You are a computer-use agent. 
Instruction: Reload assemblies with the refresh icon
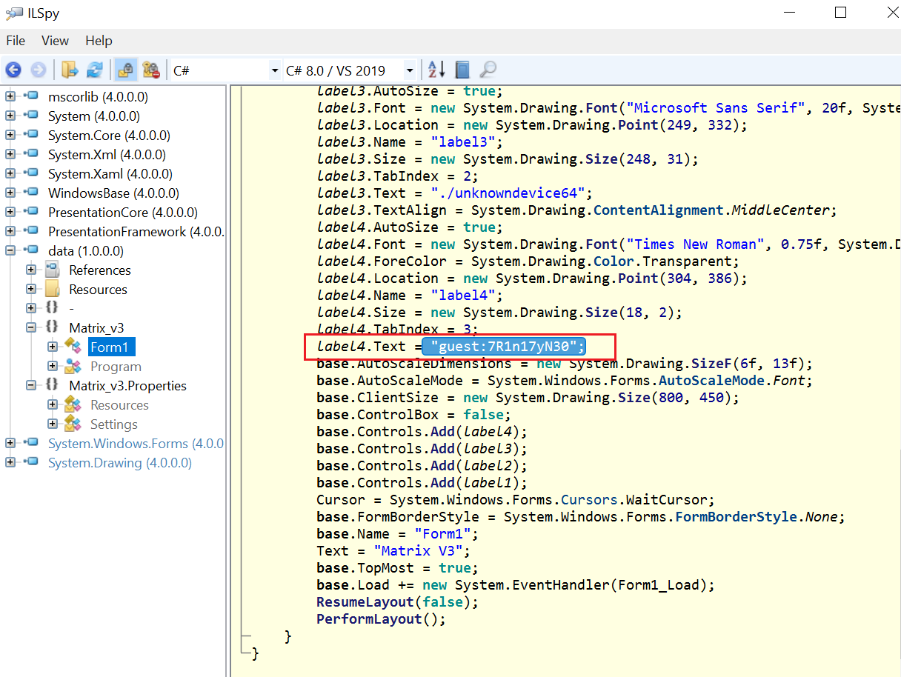pyautogui.click(x=95, y=70)
